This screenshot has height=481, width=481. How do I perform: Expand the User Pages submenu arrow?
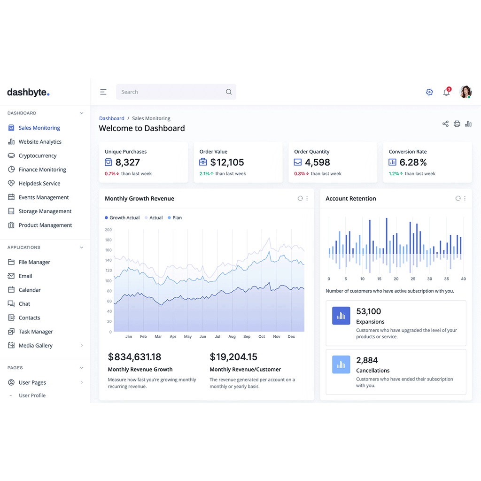tap(82, 382)
